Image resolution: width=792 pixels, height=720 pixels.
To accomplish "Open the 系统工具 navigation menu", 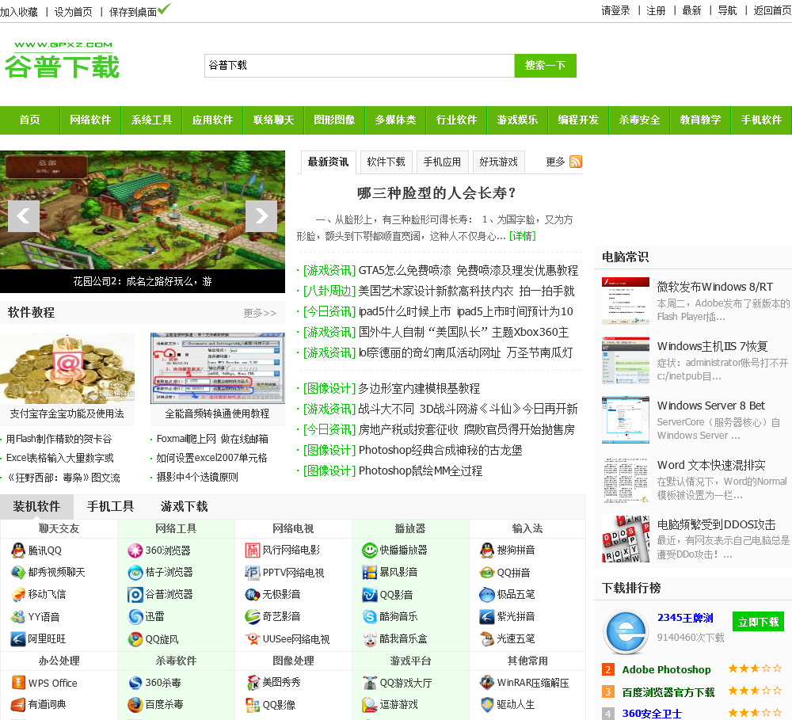I will [151, 120].
